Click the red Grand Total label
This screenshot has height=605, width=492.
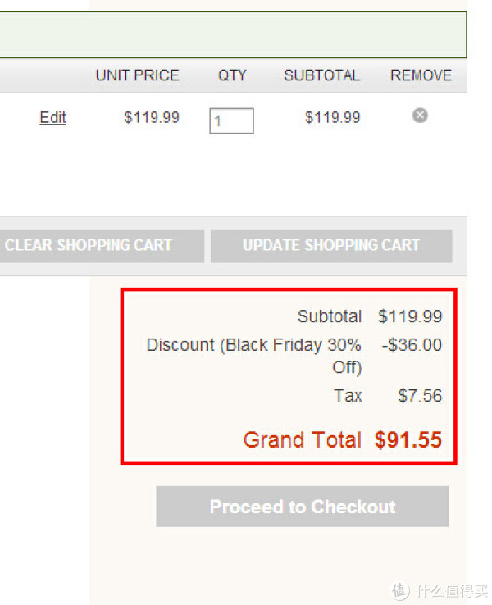click(x=302, y=440)
